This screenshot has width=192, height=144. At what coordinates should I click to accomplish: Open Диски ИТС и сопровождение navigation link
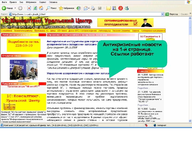point(82,31)
